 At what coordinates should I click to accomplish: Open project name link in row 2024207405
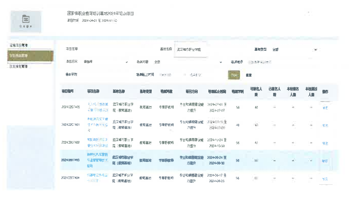point(98,107)
